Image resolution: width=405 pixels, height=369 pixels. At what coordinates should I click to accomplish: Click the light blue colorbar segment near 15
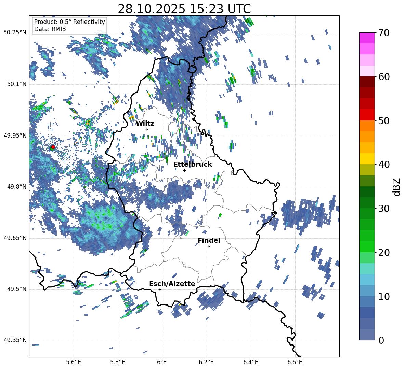coord(367,280)
